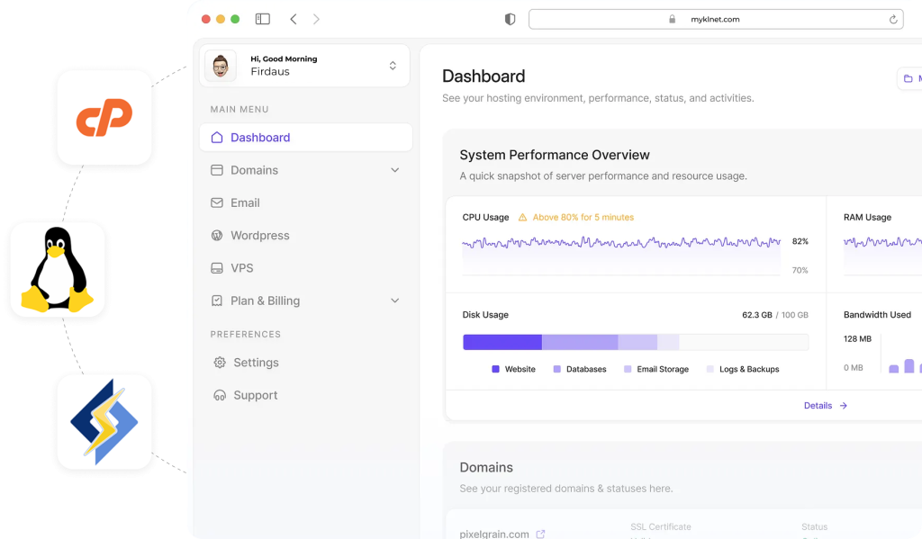Click the Support headset icon

point(220,396)
